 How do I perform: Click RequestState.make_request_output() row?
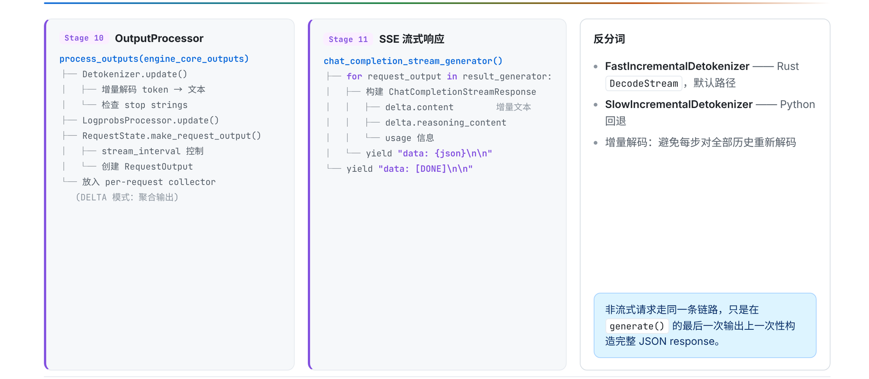click(x=171, y=136)
